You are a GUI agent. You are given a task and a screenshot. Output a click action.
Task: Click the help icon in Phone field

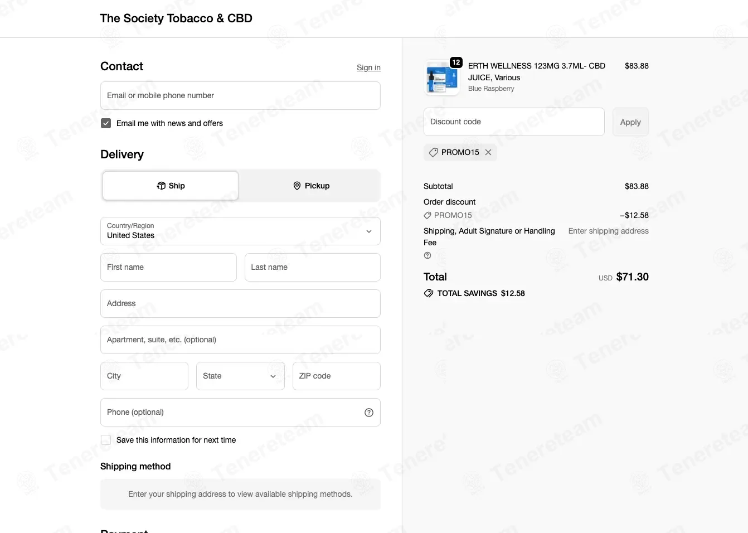coord(369,413)
